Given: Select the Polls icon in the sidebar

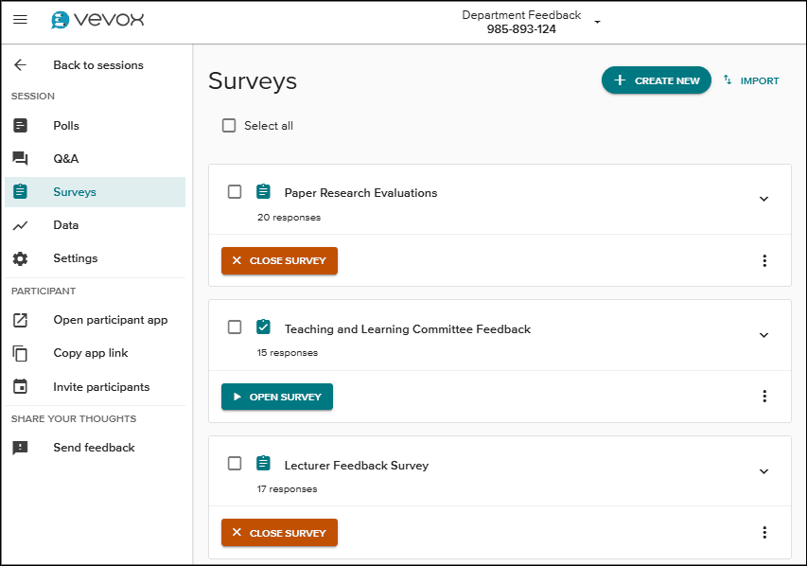Looking at the screenshot, I should coord(20,125).
